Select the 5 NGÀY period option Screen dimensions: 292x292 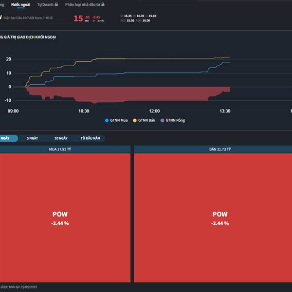pos(33,138)
